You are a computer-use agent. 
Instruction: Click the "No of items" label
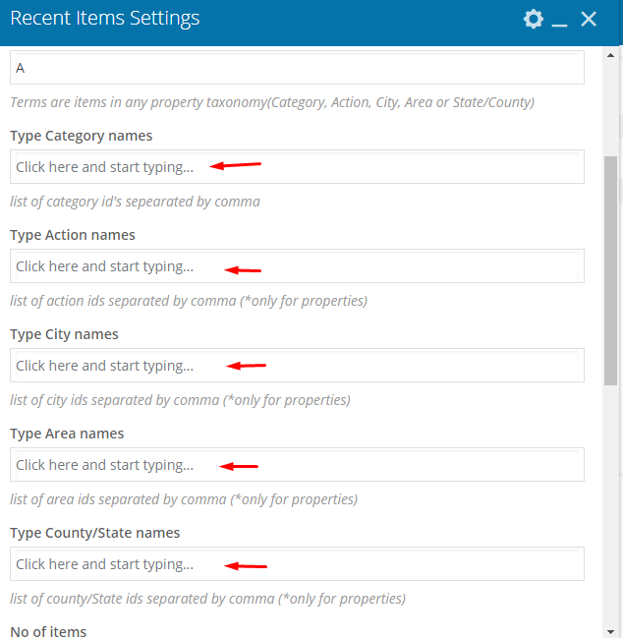[48, 631]
